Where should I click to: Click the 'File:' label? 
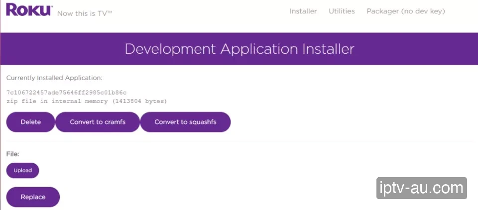pyautogui.click(x=13, y=154)
